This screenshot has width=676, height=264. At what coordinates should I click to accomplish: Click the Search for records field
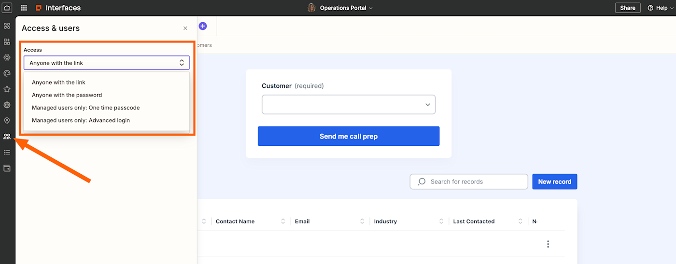click(x=468, y=181)
